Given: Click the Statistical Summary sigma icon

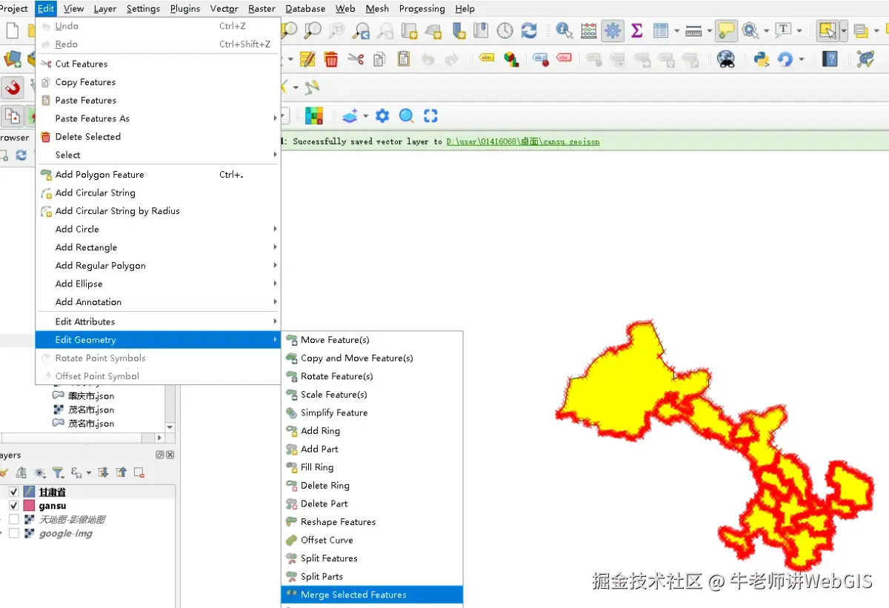Looking at the screenshot, I should tap(636, 30).
